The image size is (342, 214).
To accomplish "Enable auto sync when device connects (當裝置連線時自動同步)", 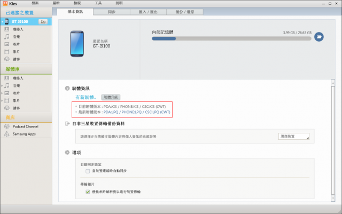I will tap(88, 171).
